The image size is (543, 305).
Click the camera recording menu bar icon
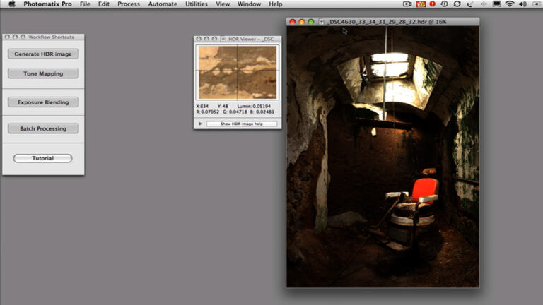pos(407,4)
